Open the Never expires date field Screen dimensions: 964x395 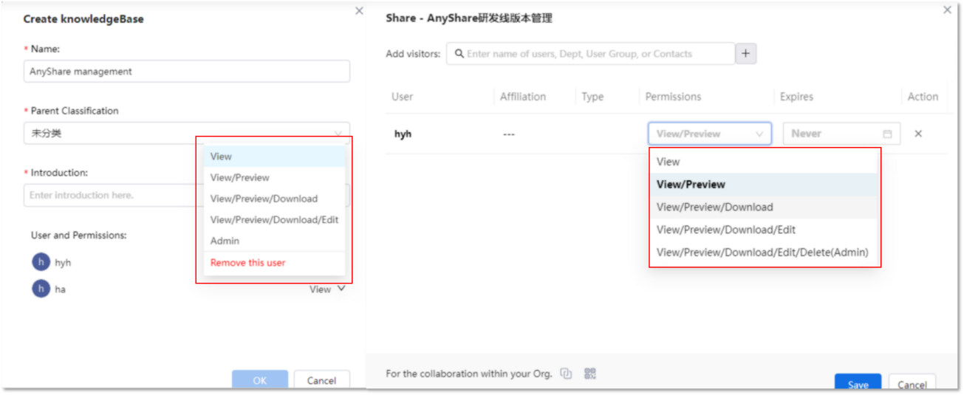[x=841, y=134]
